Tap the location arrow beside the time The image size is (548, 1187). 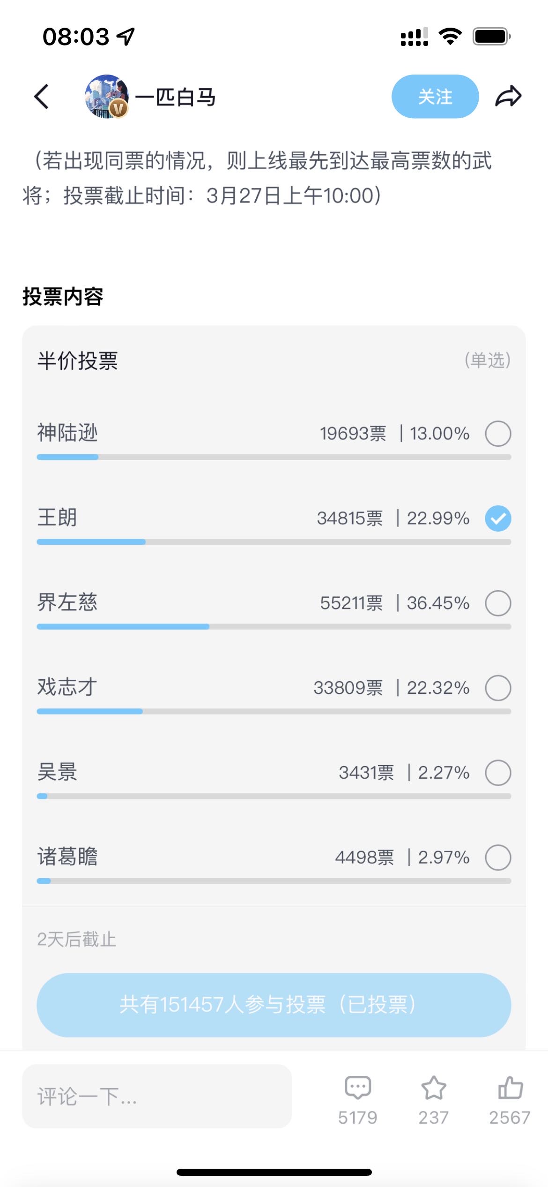tap(126, 36)
